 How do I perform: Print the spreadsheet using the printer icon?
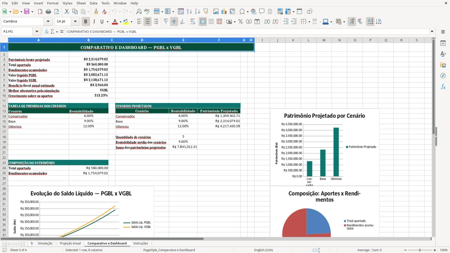(x=48, y=12)
